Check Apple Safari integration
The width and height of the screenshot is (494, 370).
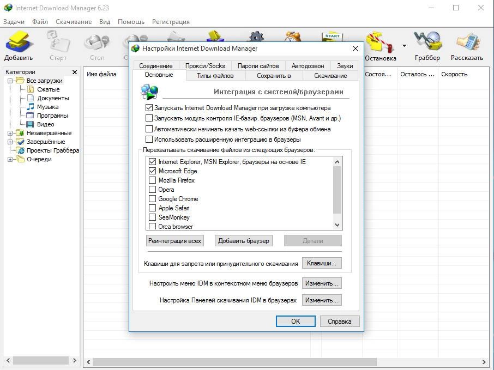[x=153, y=208]
